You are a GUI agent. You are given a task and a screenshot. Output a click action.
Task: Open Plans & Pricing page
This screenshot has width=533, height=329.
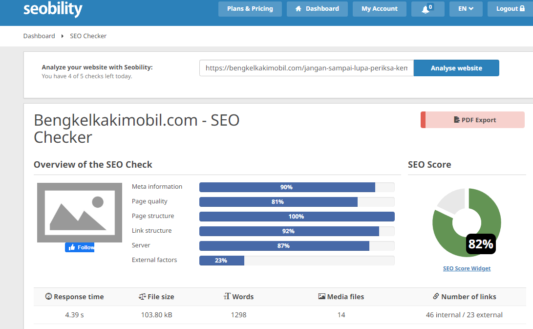pos(250,9)
